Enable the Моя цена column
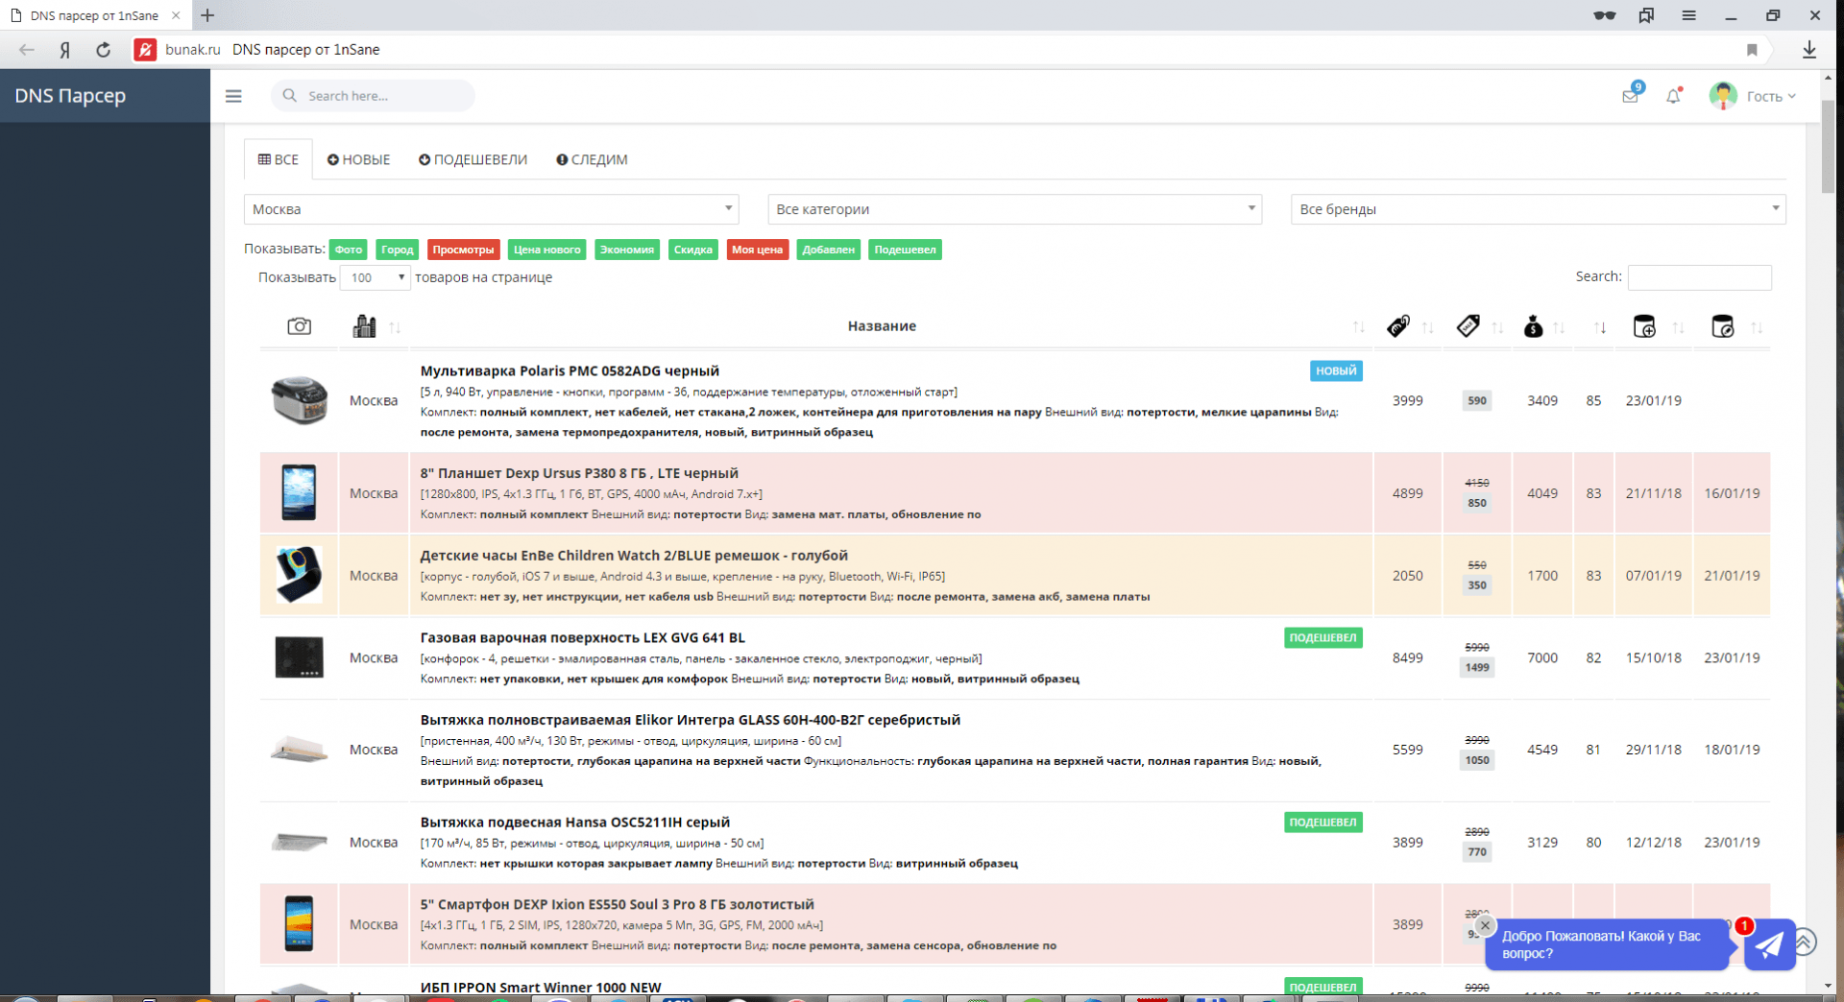The height and width of the screenshot is (1002, 1844). click(758, 250)
